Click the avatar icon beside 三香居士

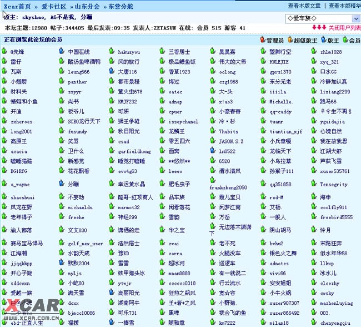click(162, 51)
